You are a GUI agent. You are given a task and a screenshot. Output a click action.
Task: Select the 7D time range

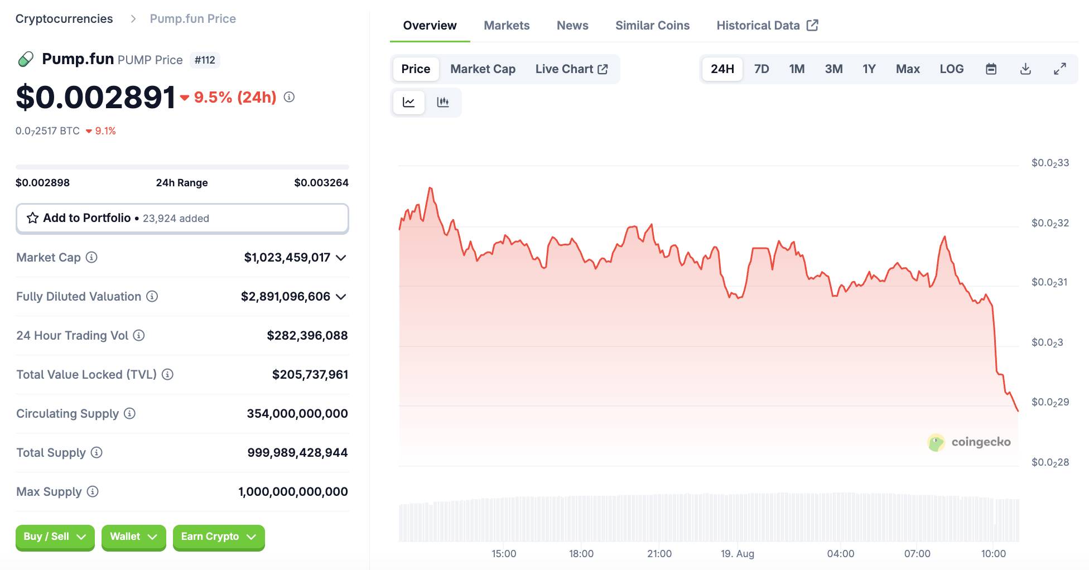point(762,69)
